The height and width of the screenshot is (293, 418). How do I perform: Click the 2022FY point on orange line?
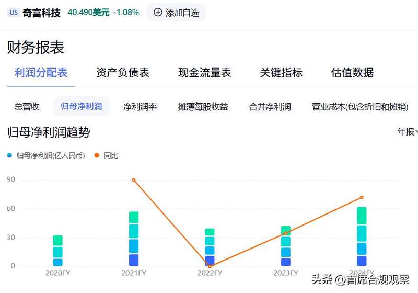210,266
